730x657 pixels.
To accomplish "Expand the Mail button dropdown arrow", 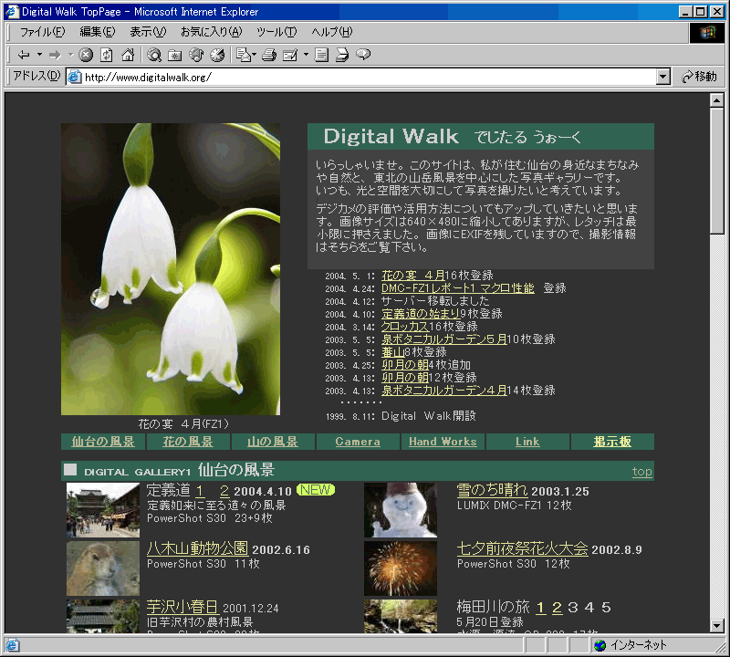I will point(255,55).
